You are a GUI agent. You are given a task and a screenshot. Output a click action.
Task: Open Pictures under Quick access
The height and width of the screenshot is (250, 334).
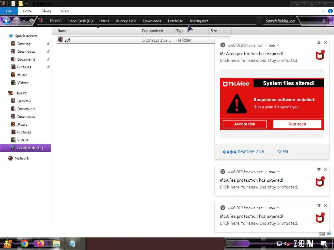(21, 67)
